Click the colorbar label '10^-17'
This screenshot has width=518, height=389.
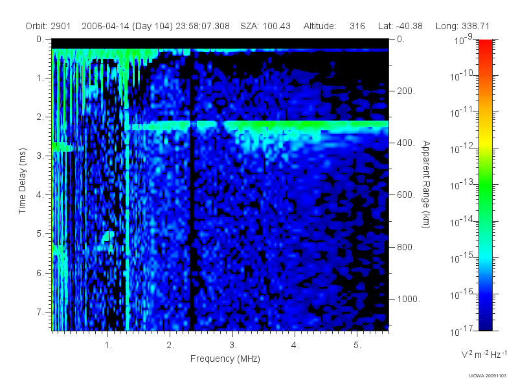click(462, 331)
